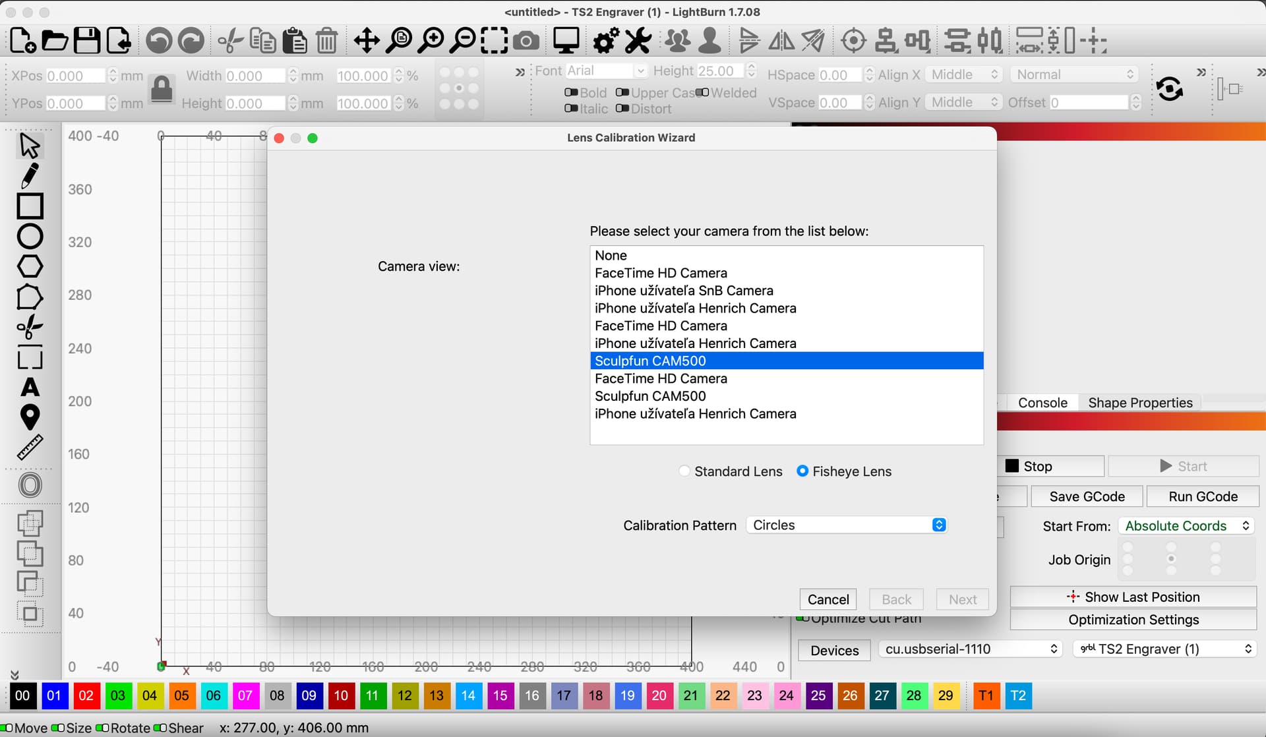Open the TS2 Engraver device dropdown

tap(1164, 649)
